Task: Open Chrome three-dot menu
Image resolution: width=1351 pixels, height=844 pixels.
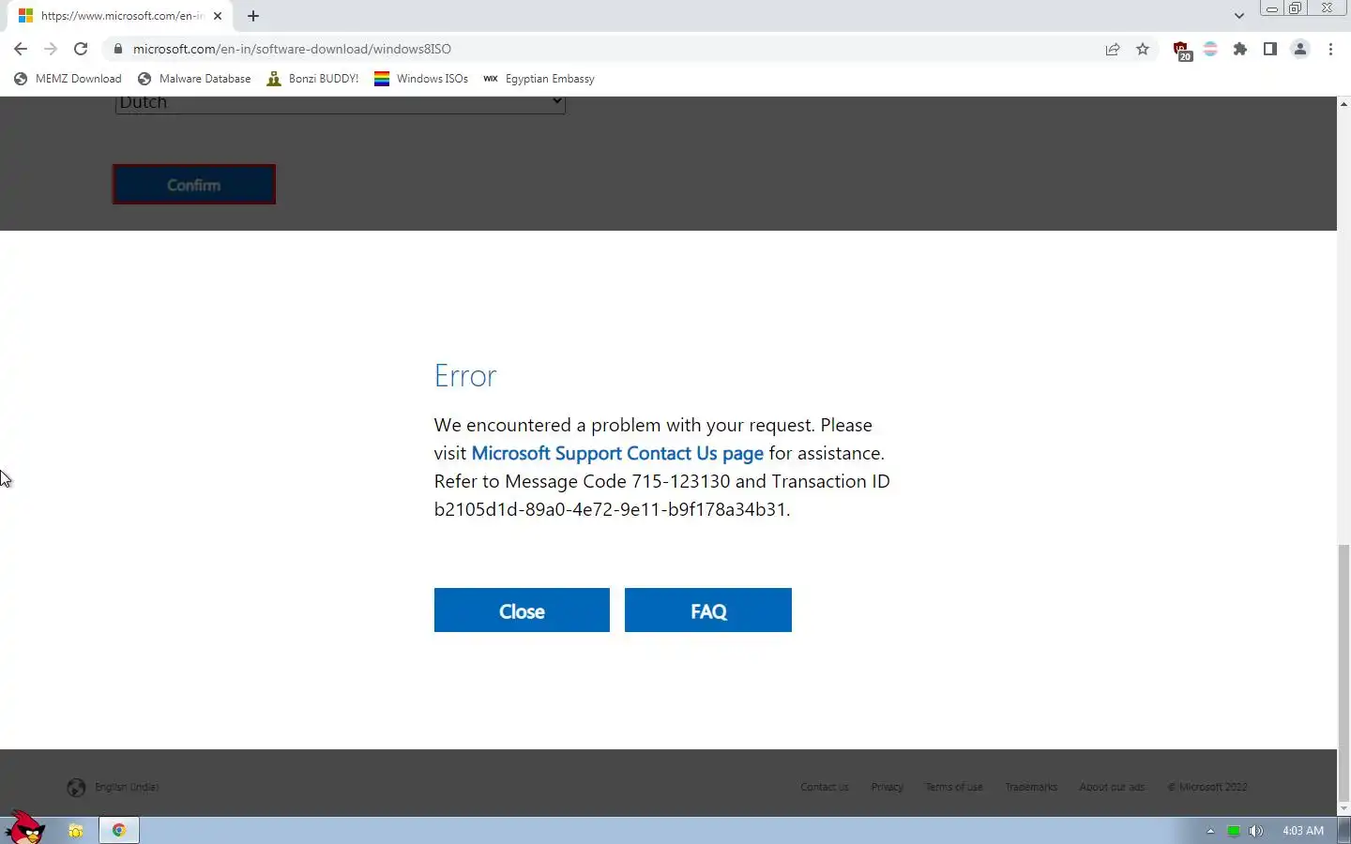Action: click(x=1330, y=49)
